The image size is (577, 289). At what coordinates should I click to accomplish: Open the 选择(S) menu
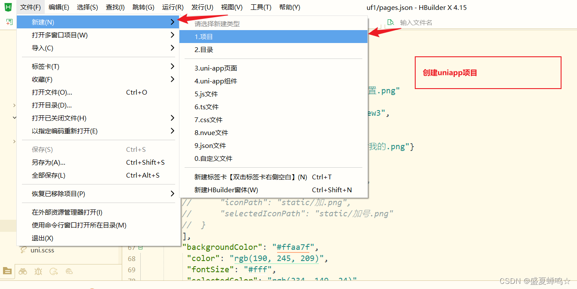[87, 7]
